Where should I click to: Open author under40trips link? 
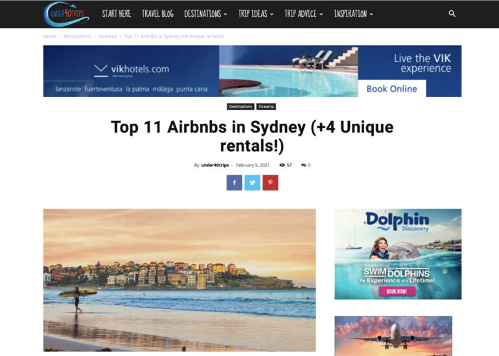point(215,165)
